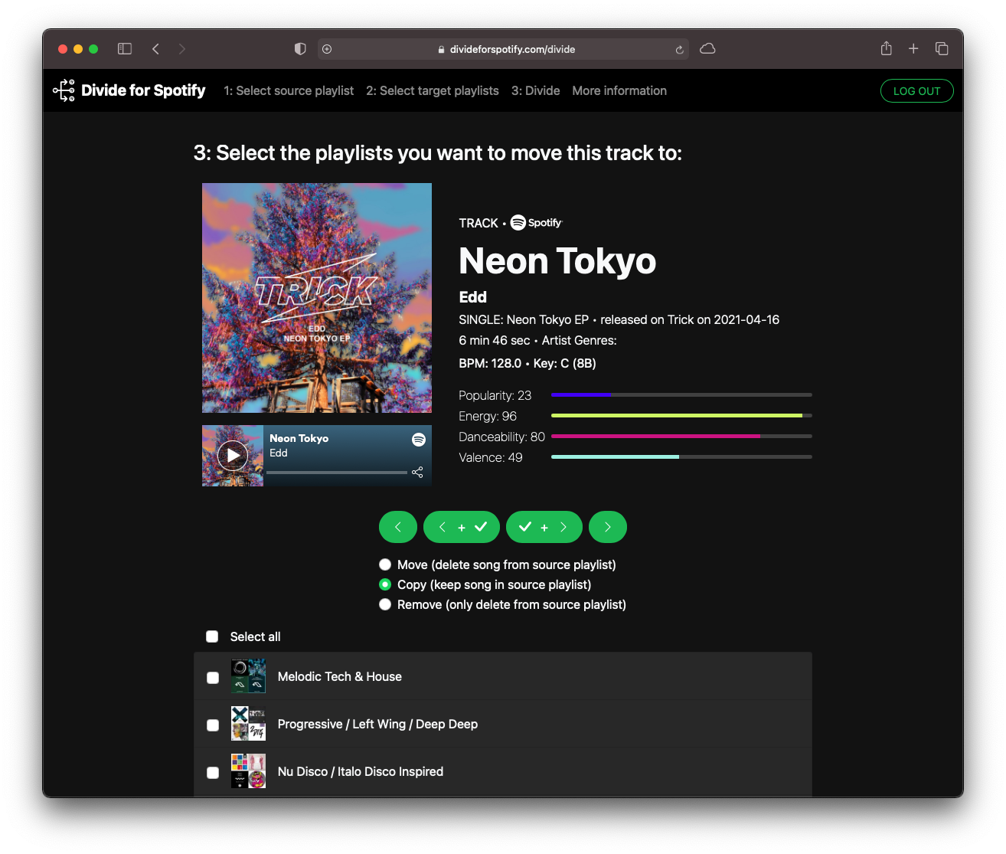The height and width of the screenshot is (854, 1006).
Task: Toggle the Safari sidebar icon
Action: 125,49
